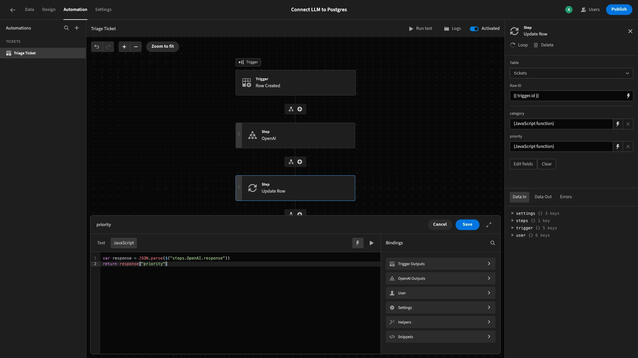The height and width of the screenshot is (358, 638).
Task: Expand Helpers bindings category
Action: 440,322
